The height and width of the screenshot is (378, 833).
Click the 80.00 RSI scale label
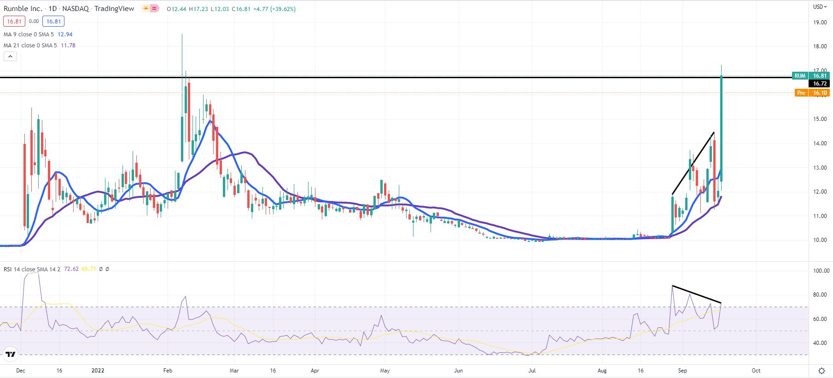click(820, 295)
